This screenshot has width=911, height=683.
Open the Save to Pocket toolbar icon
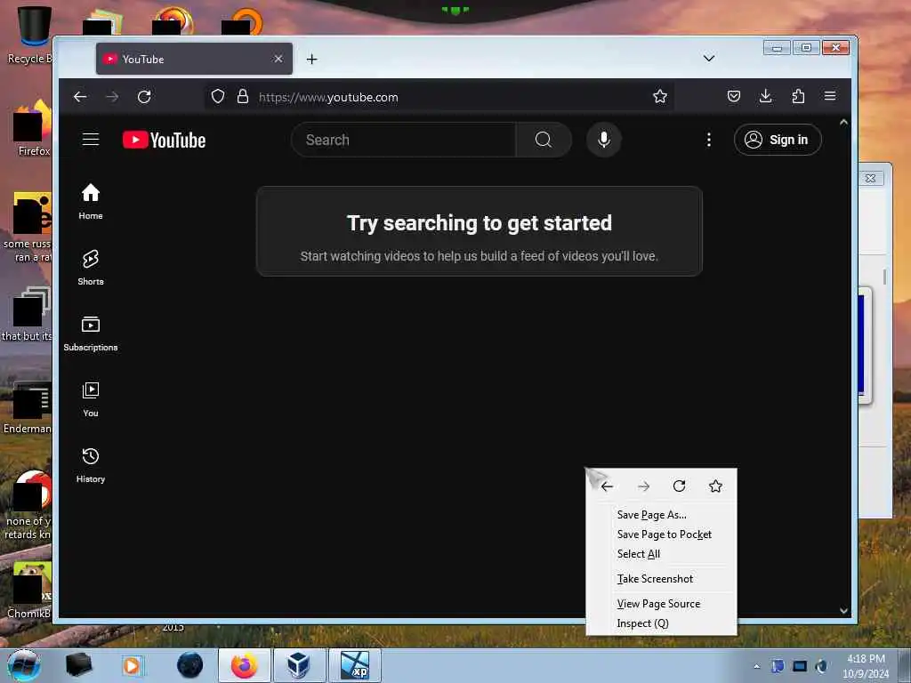(x=734, y=96)
